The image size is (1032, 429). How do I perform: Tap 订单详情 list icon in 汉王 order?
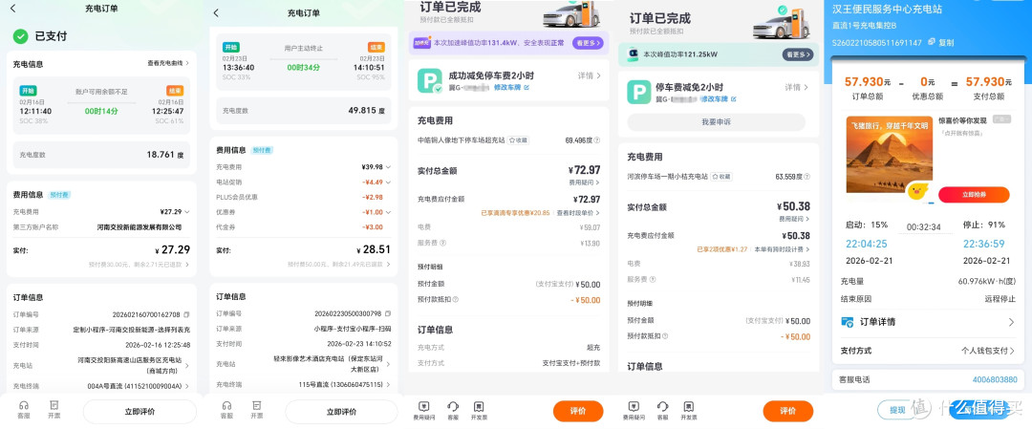848,322
